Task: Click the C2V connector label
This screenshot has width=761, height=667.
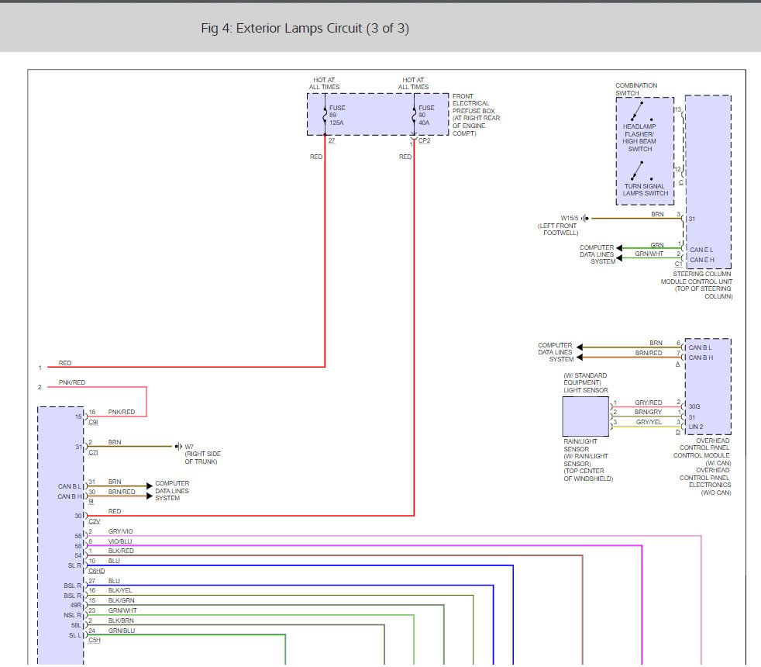Action: click(x=94, y=521)
